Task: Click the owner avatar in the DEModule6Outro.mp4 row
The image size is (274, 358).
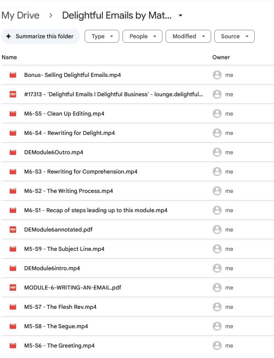Action: 217,152
